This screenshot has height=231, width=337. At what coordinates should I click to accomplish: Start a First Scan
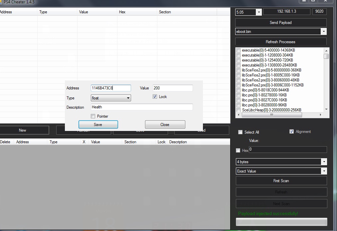click(x=281, y=181)
